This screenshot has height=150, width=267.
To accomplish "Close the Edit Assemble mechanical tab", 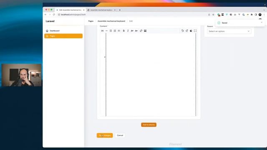I will tap(84, 10).
